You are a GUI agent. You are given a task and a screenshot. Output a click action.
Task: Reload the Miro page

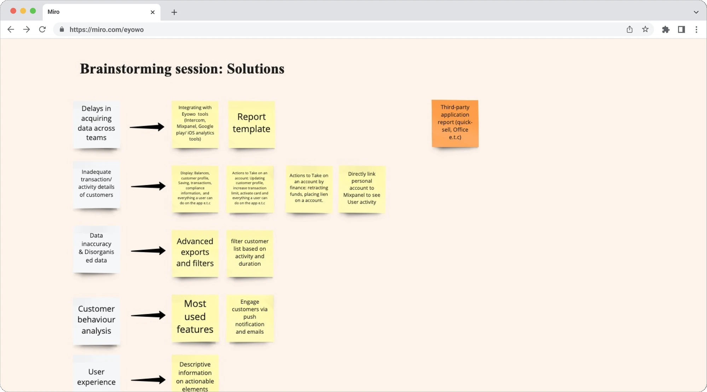[x=42, y=30]
